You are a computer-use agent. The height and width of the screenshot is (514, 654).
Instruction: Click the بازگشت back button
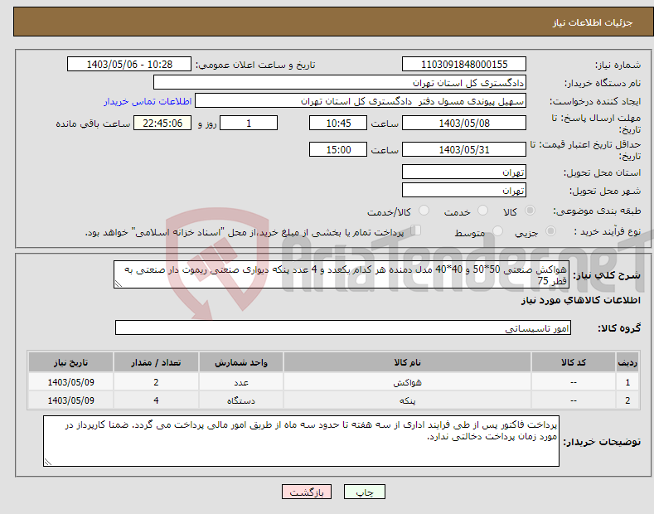click(x=307, y=492)
